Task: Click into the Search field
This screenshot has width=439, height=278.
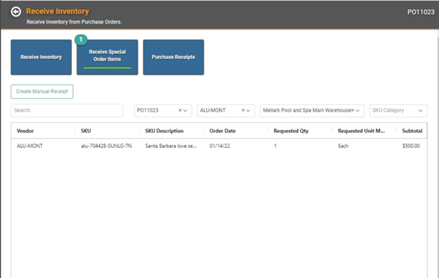Action: 67,111
